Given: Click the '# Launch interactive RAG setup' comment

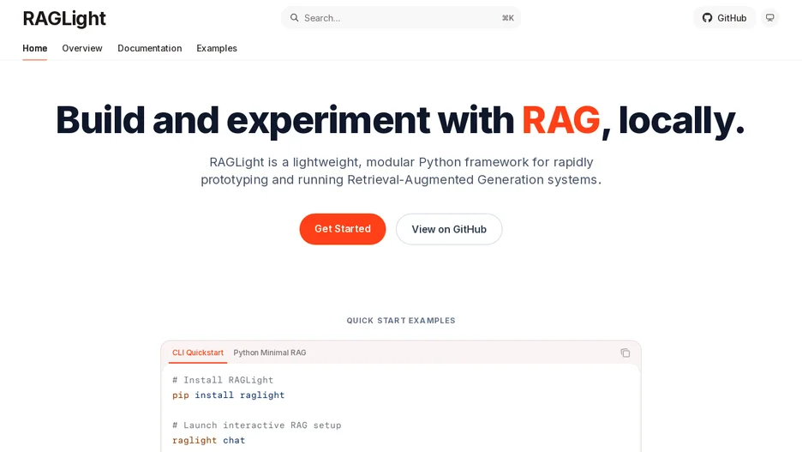Looking at the screenshot, I should (x=257, y=425).
